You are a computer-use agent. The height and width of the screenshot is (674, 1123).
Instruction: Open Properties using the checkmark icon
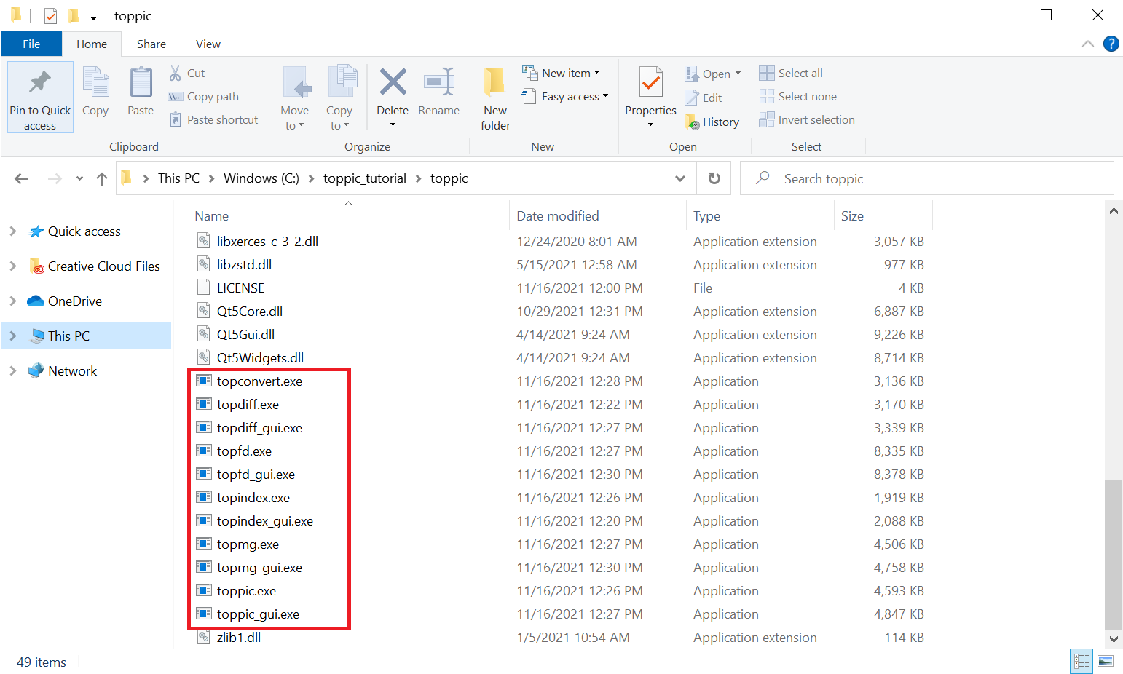(x=650, y=83)
